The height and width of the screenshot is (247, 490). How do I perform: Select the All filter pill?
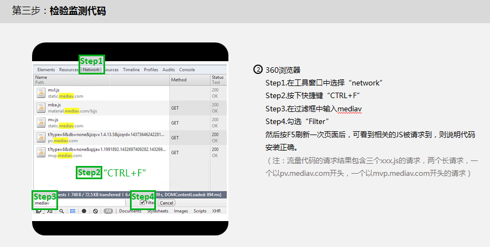pos(108,211)
